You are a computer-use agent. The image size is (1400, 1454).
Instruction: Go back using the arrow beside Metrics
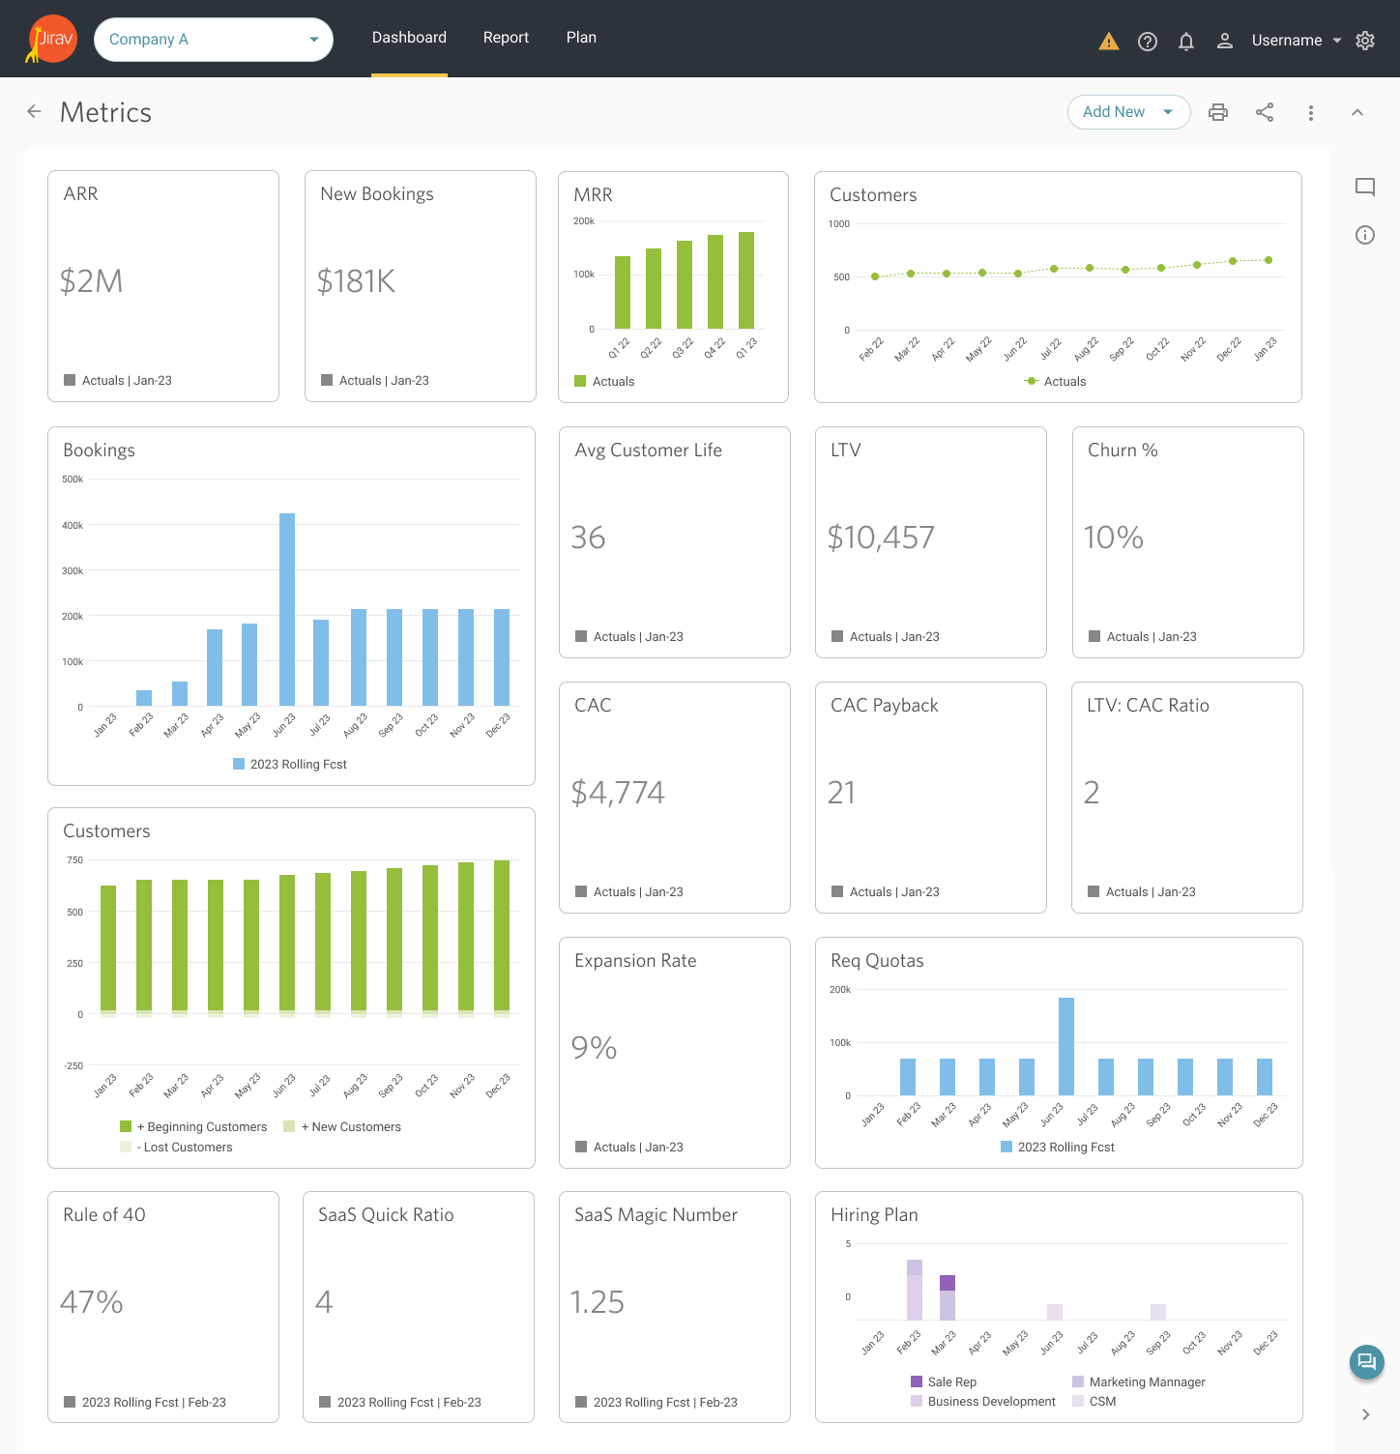[35, 112]
